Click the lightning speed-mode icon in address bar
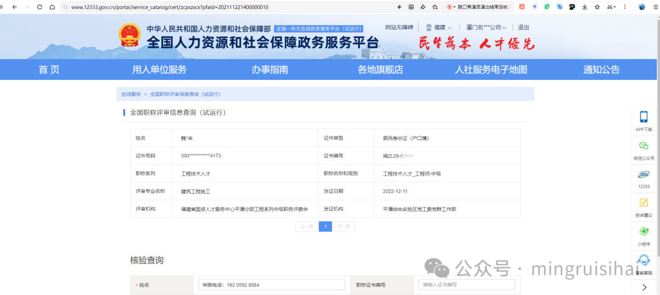 (400, 7)
